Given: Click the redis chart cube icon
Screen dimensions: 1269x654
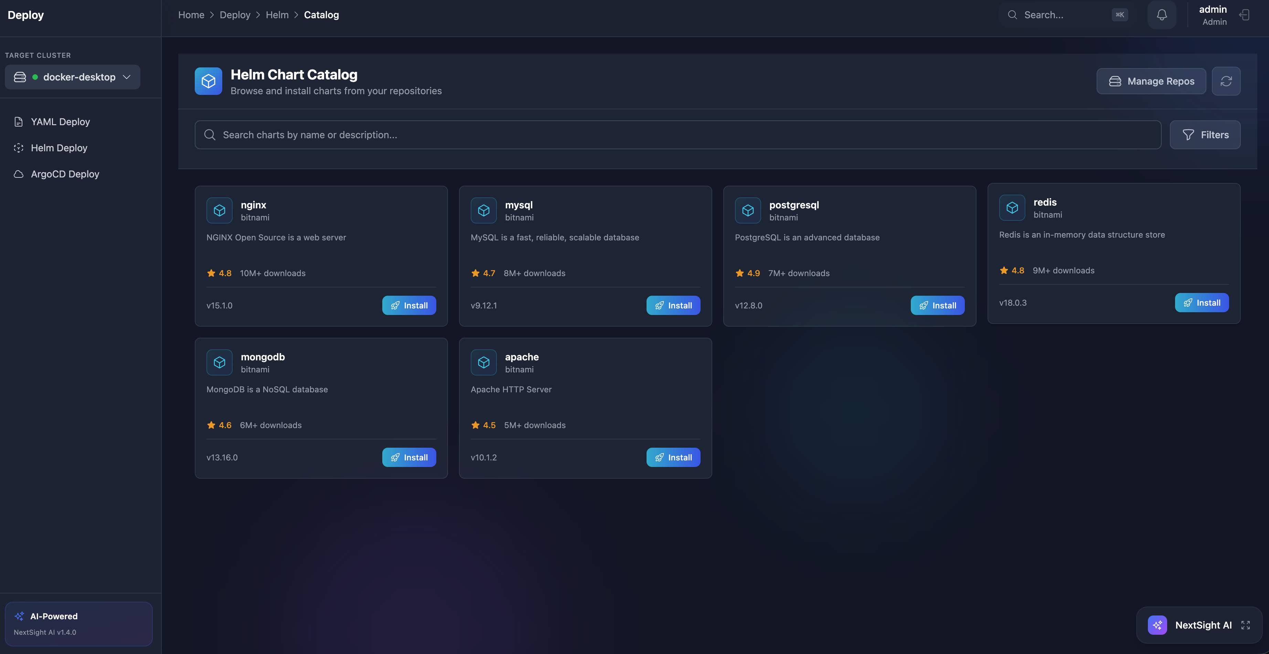Looking at the screenshot, I should tap(1012, 208).
